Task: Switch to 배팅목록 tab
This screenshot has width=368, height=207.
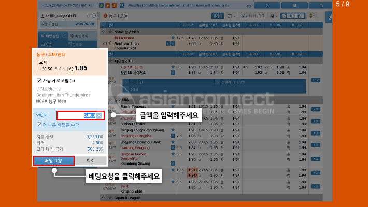Action: pyautogui.click(x=82, y=36)
